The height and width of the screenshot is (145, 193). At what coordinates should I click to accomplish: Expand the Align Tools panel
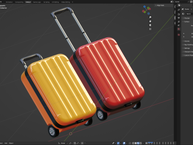click(160, 5)
